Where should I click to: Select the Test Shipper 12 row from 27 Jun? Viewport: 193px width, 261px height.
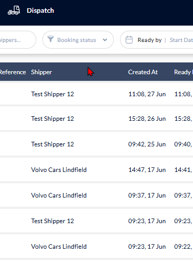point(96,94)
